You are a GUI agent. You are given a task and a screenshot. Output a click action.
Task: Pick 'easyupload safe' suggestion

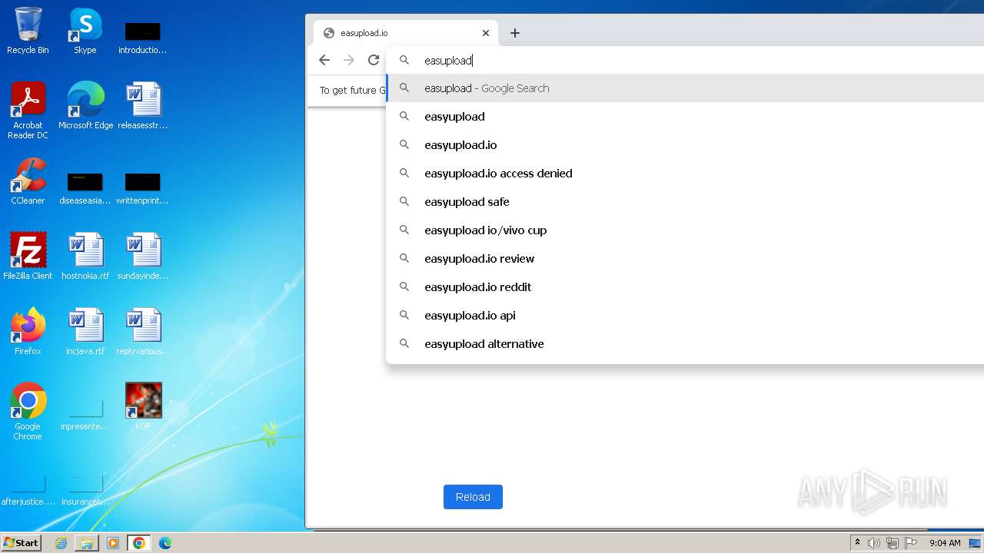click(x=685, y=202)
